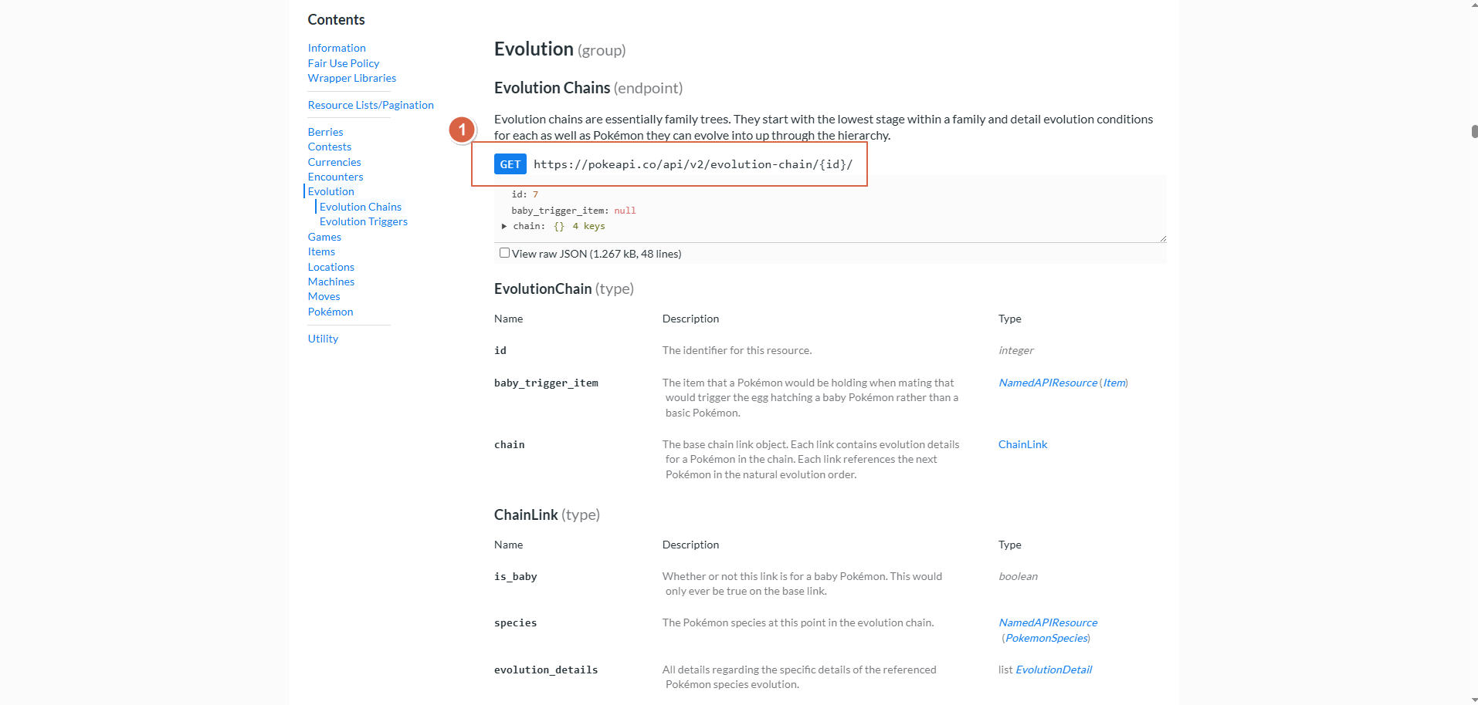The width and height of the screenshot is (1478, 705).
Task: Click the scroll down arrow on scrollbar
Action: 1474,700
